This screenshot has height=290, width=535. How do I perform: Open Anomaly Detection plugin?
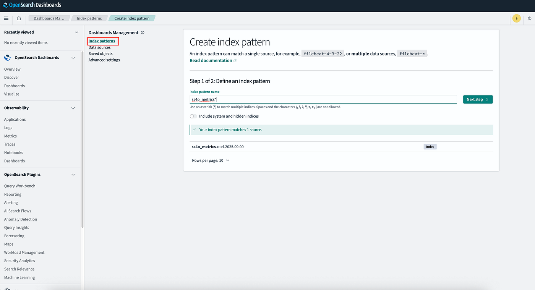[x=21, y=219]
